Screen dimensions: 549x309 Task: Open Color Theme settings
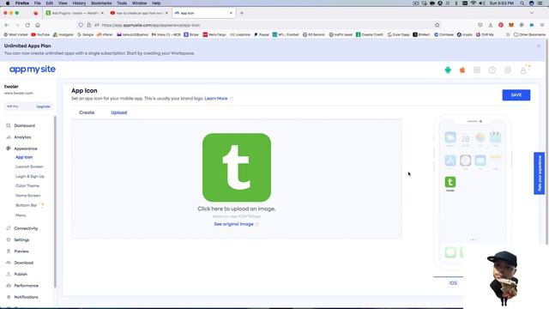pos(27,185)
